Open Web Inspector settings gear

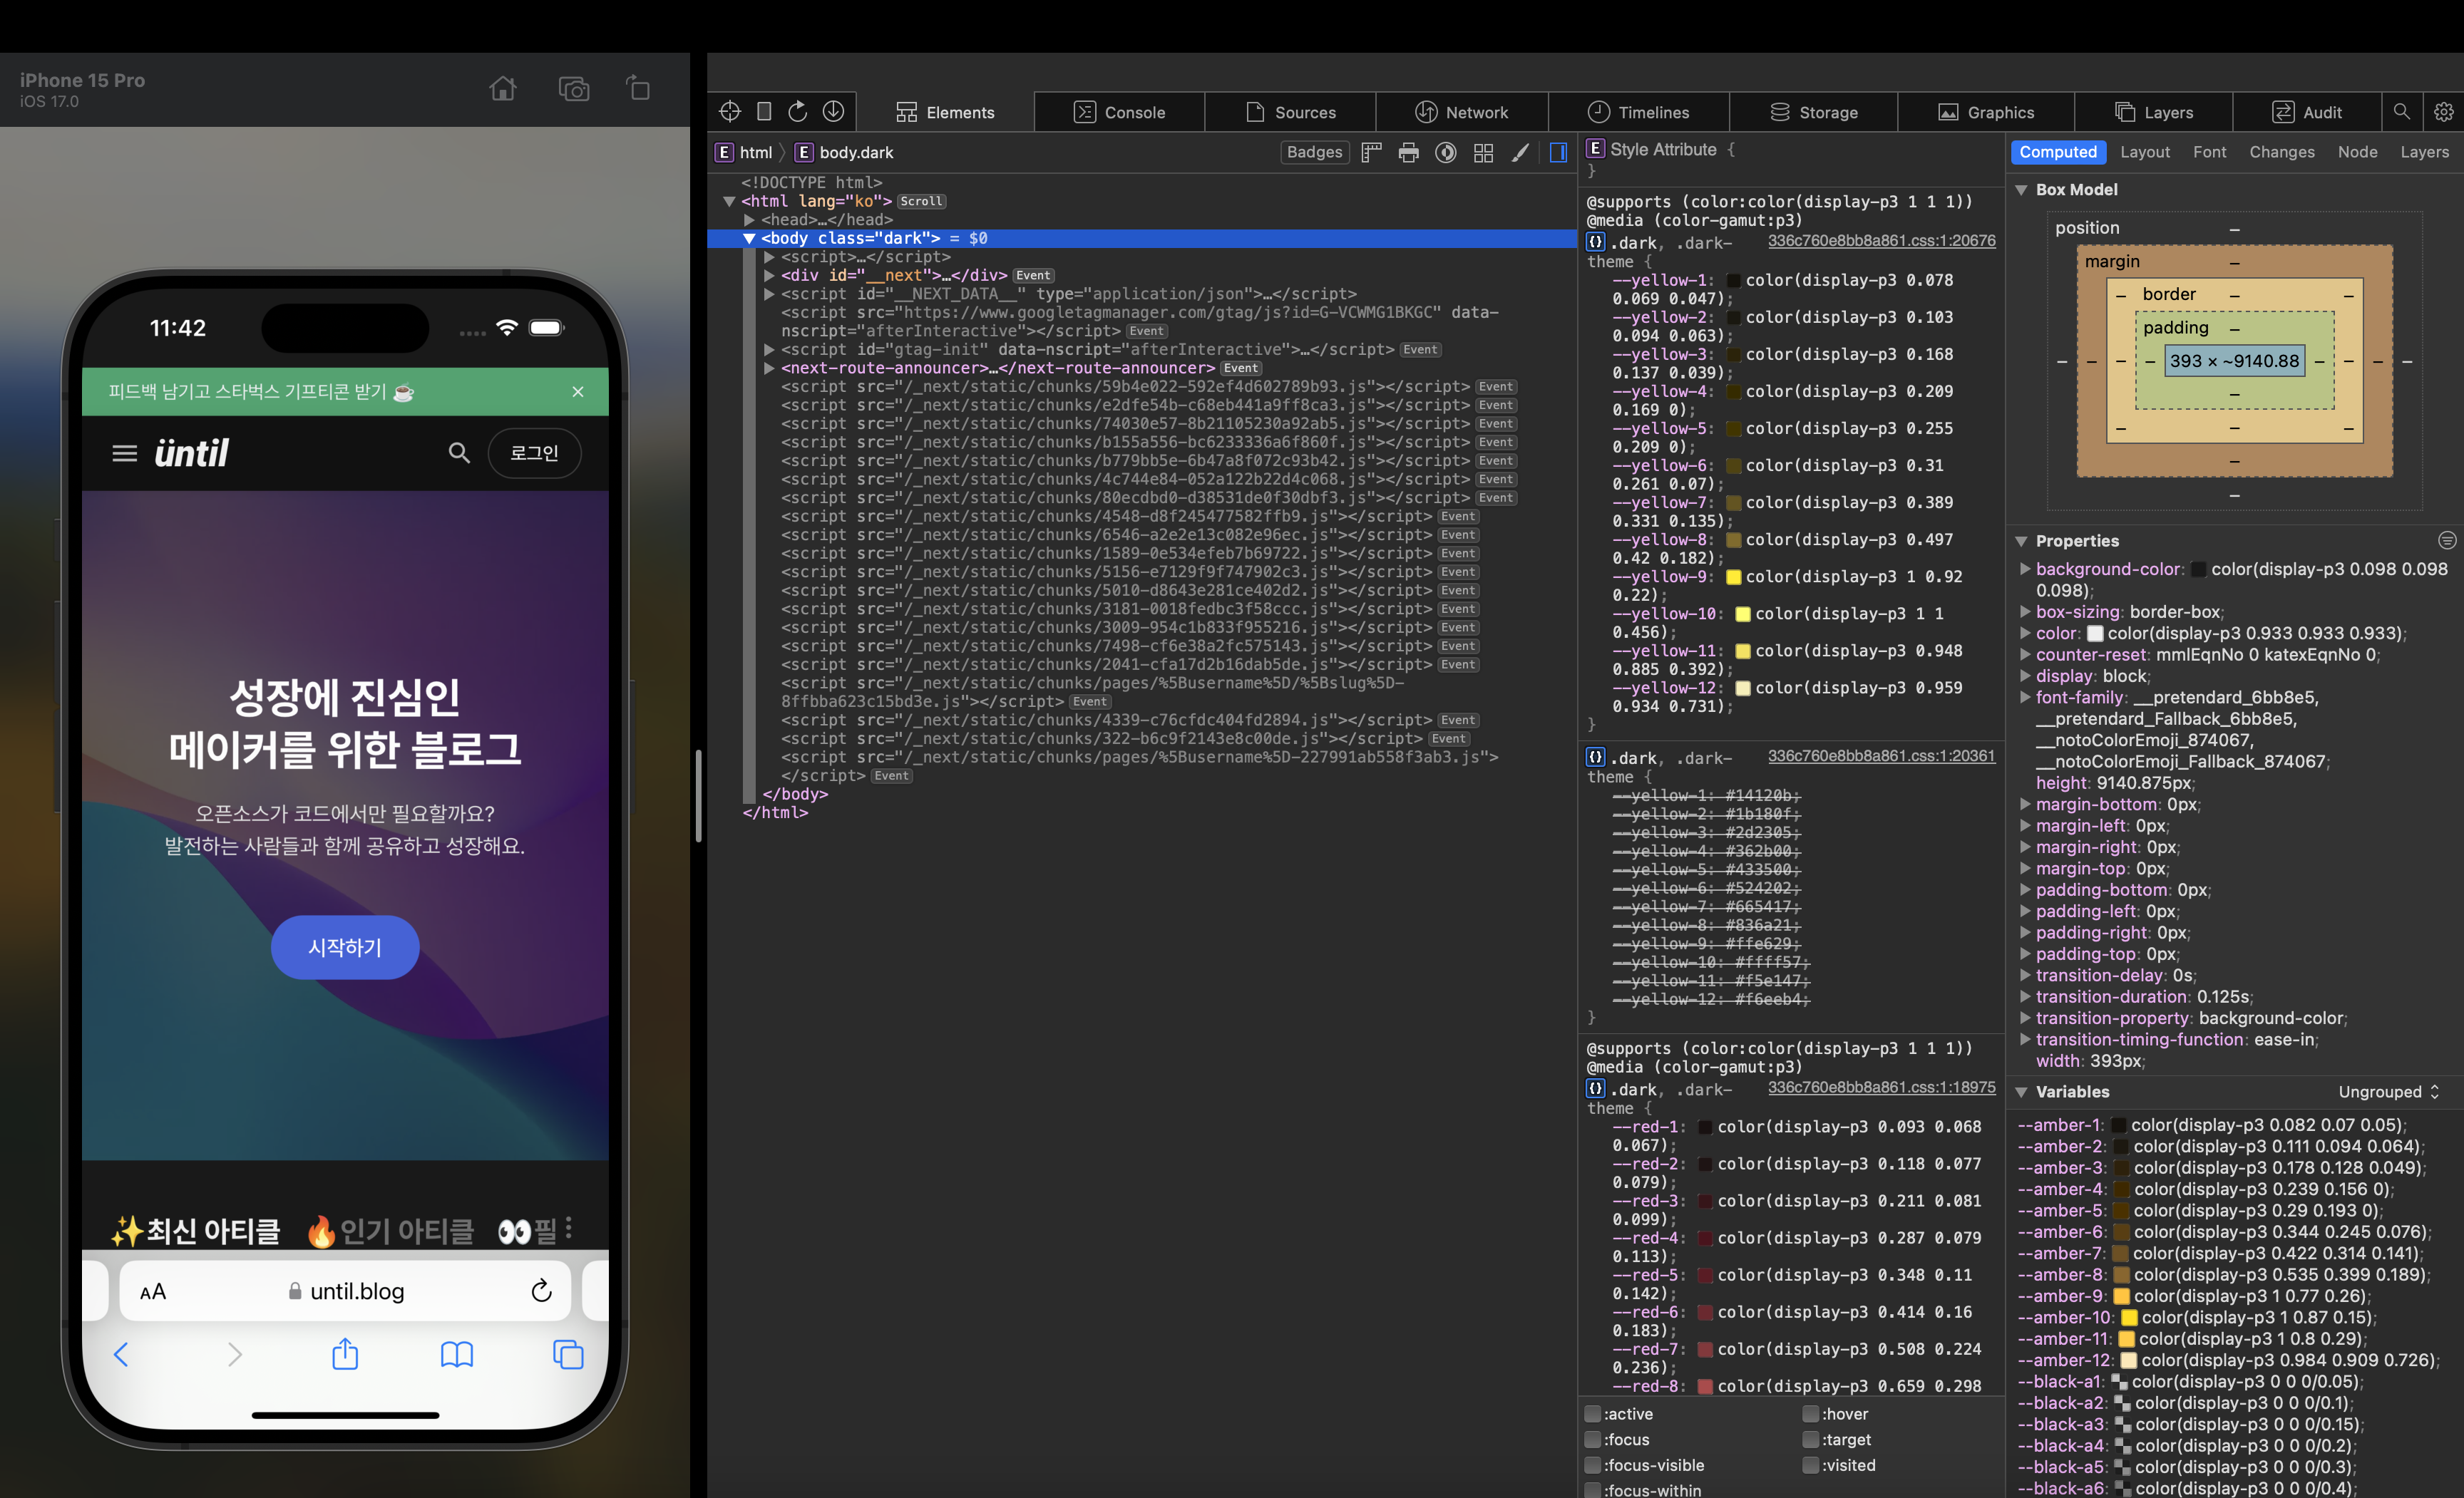coord(2443,112)
